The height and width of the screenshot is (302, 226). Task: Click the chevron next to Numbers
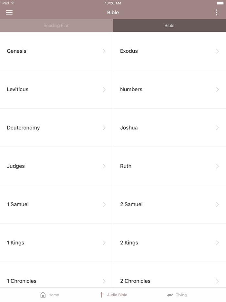pyautogui.click(x=217, y=90)
